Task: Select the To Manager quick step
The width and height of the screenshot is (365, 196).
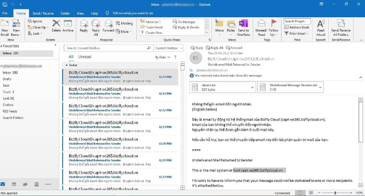Action: point(184,22)
